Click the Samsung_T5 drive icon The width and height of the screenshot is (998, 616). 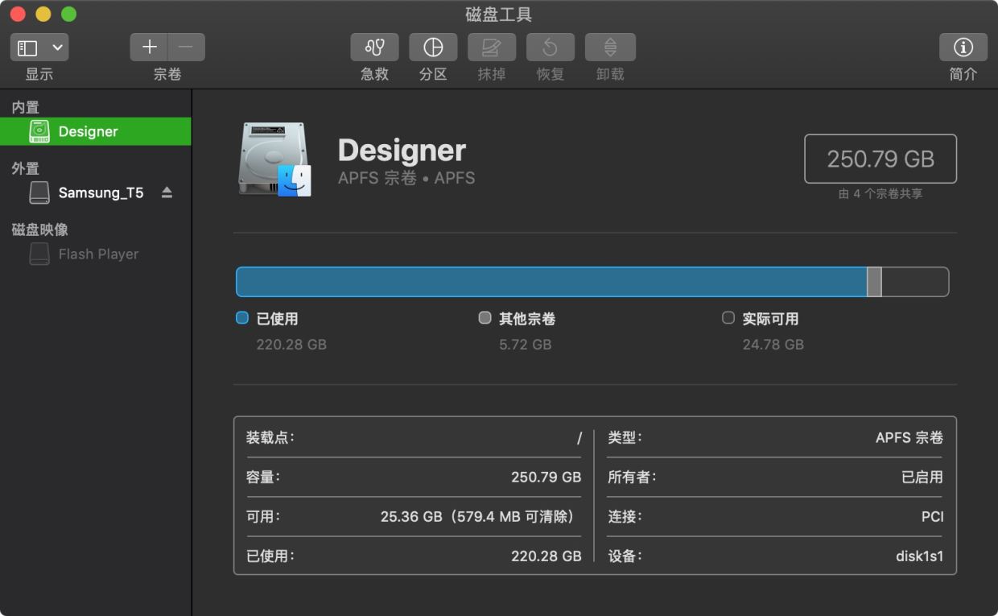coord(39,192)
